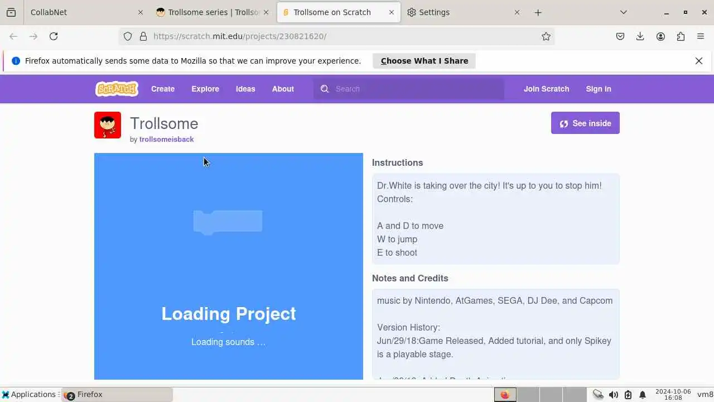Open Firefox account menu
This screenshot has height=402, width=714.
pyautogui.click(x=660, y=36)
